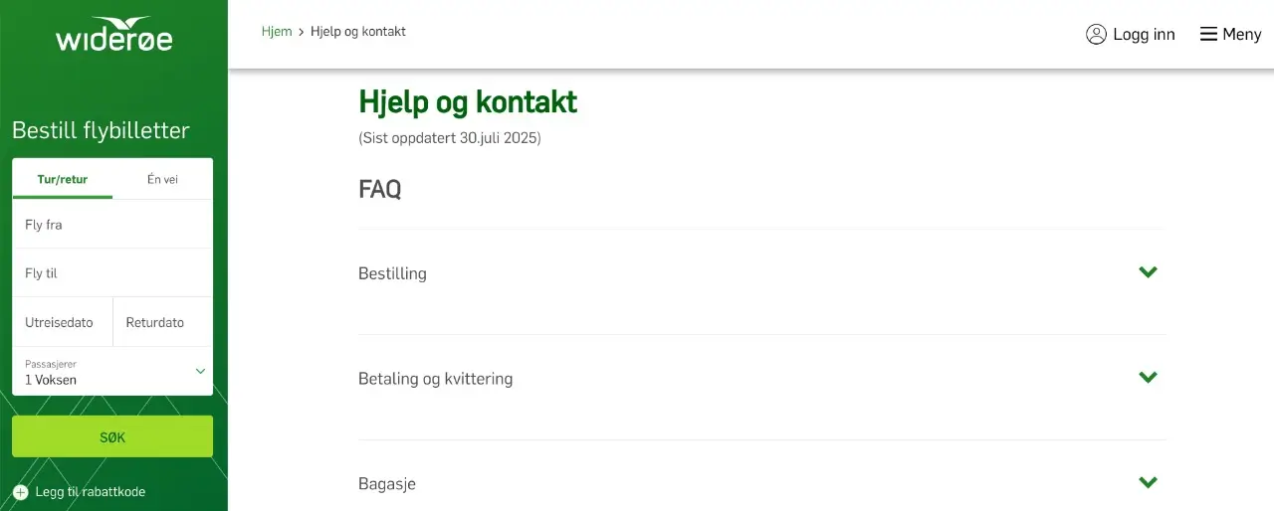1274x511 pixels.
Task: Expand the Betaling og kvittering chevron
Action: coord(1148,378)
